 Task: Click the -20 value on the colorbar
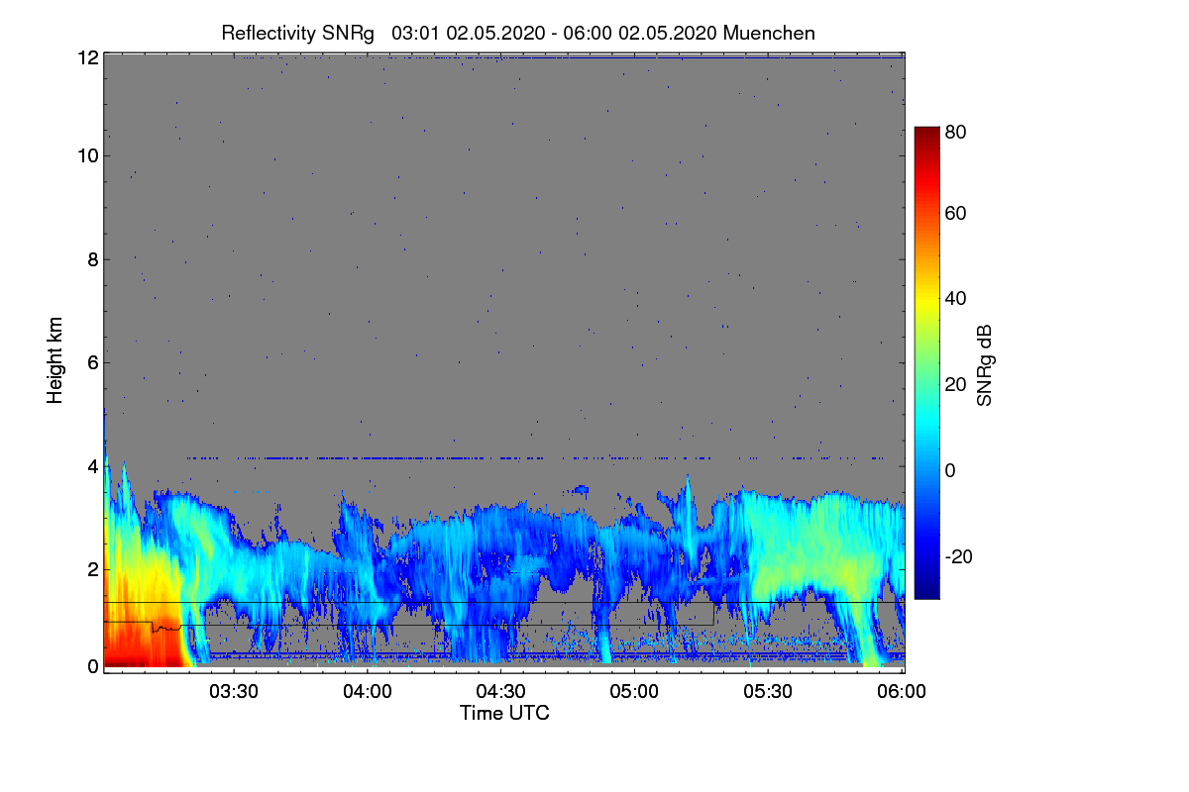point(958,556)
